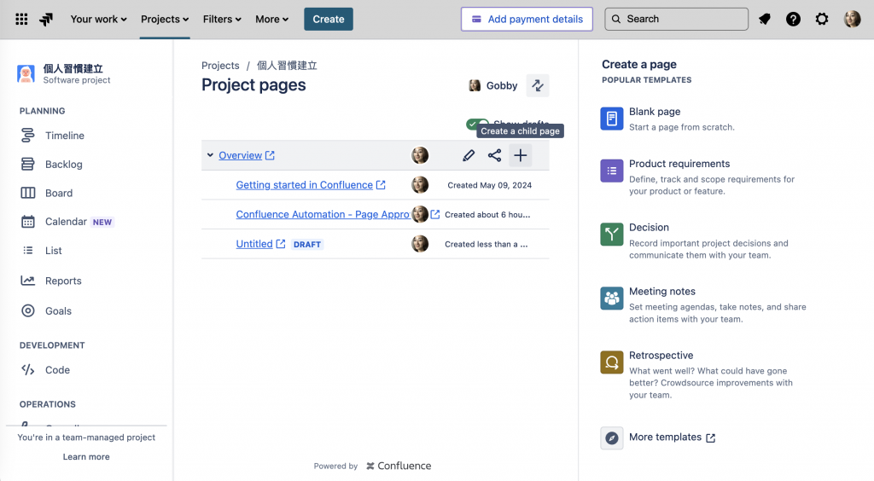
Task: Open the Overview page link
Action: tap(240, 155)
